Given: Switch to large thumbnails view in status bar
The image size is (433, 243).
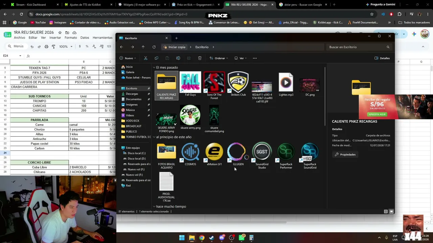Looking at the screenshot, I should click(391, 212).
